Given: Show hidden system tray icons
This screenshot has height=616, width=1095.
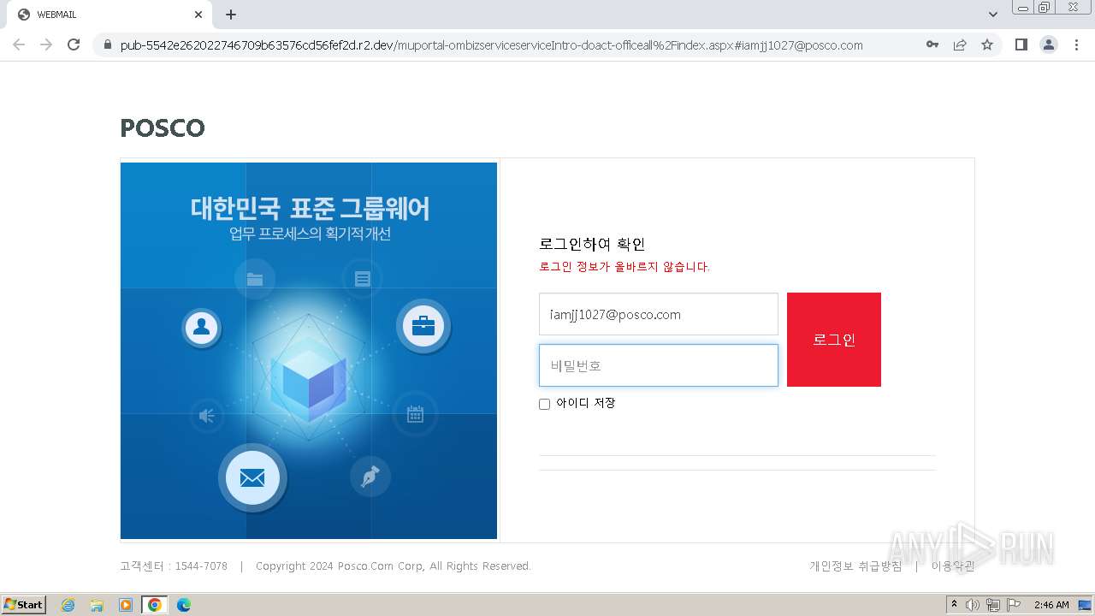Looking at the screenshot, I should pos(955,605).
